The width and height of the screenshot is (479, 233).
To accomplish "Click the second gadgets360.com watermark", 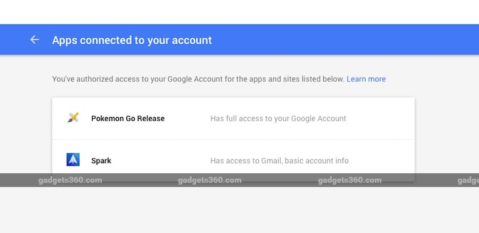I will point(210,180).
